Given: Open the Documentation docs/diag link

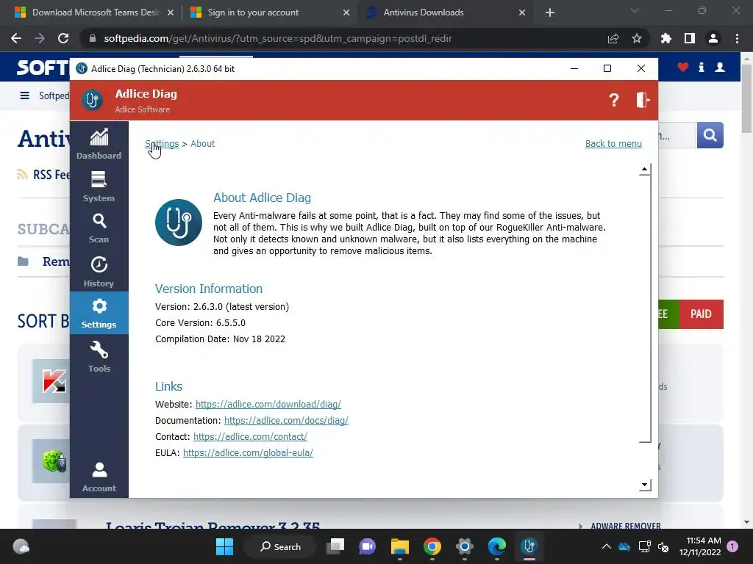Looking at the screenshot, I should pyautogui.click(x=286, y=421).
